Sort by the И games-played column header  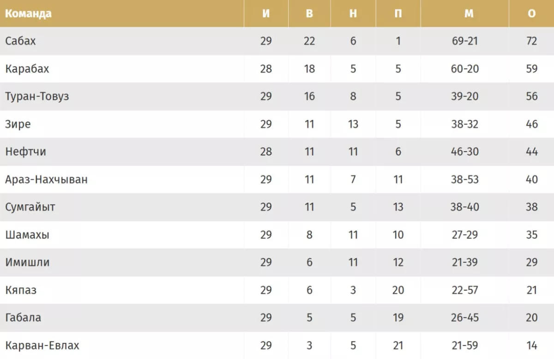pos(266,13)
